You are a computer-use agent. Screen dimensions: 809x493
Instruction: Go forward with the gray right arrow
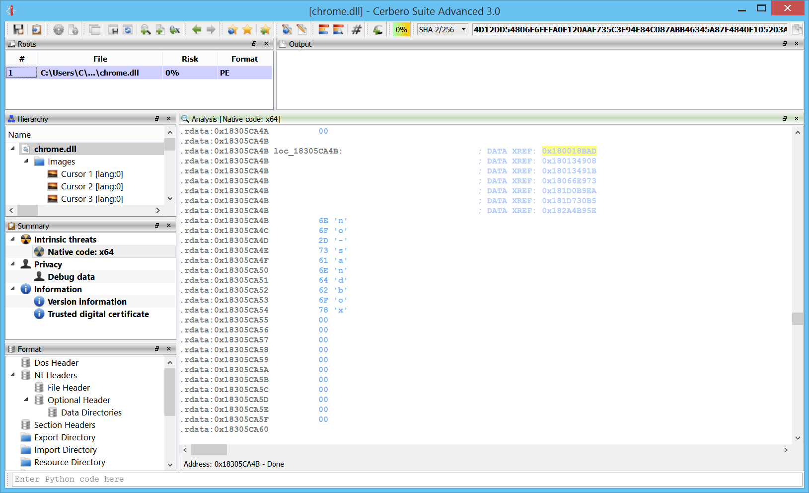coord(211,30)
